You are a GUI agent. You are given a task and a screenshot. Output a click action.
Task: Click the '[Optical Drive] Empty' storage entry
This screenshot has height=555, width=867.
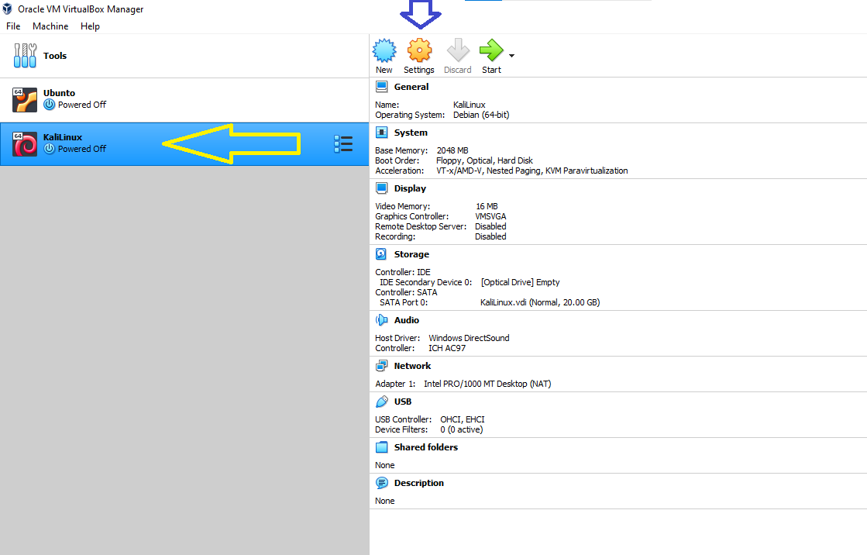click(521, 282)
